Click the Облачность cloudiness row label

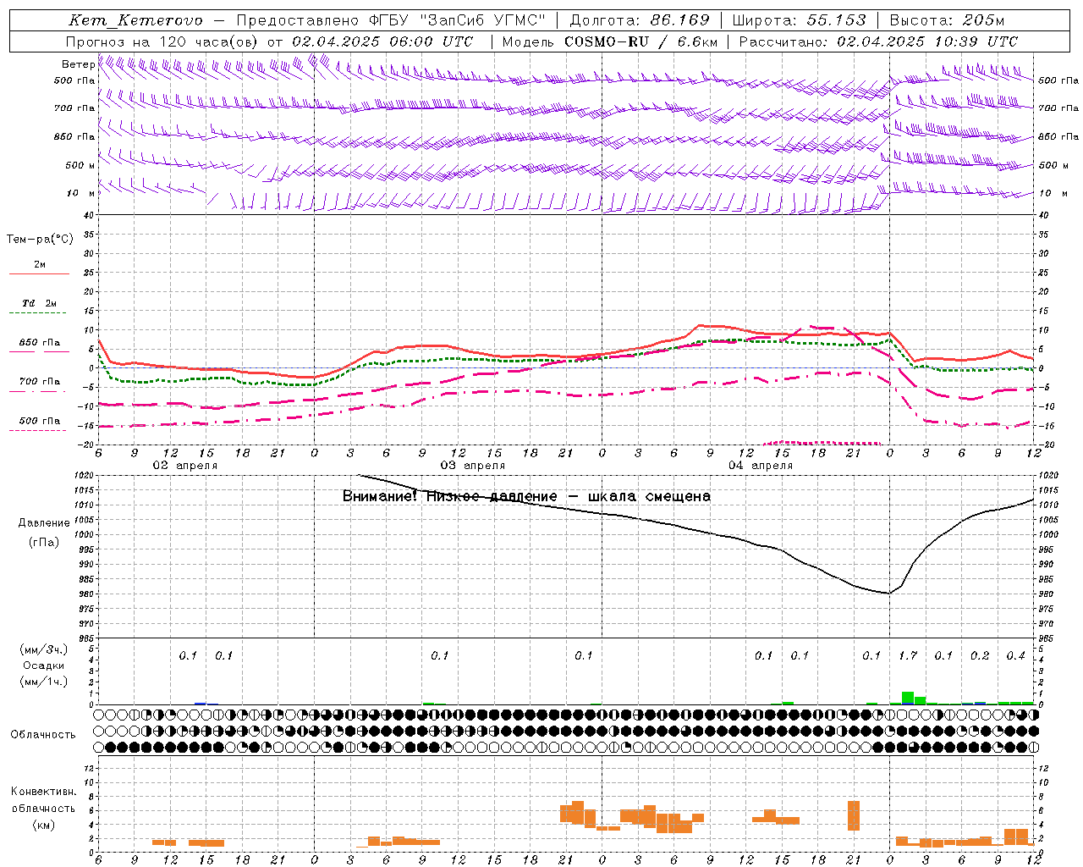point(43,735)
